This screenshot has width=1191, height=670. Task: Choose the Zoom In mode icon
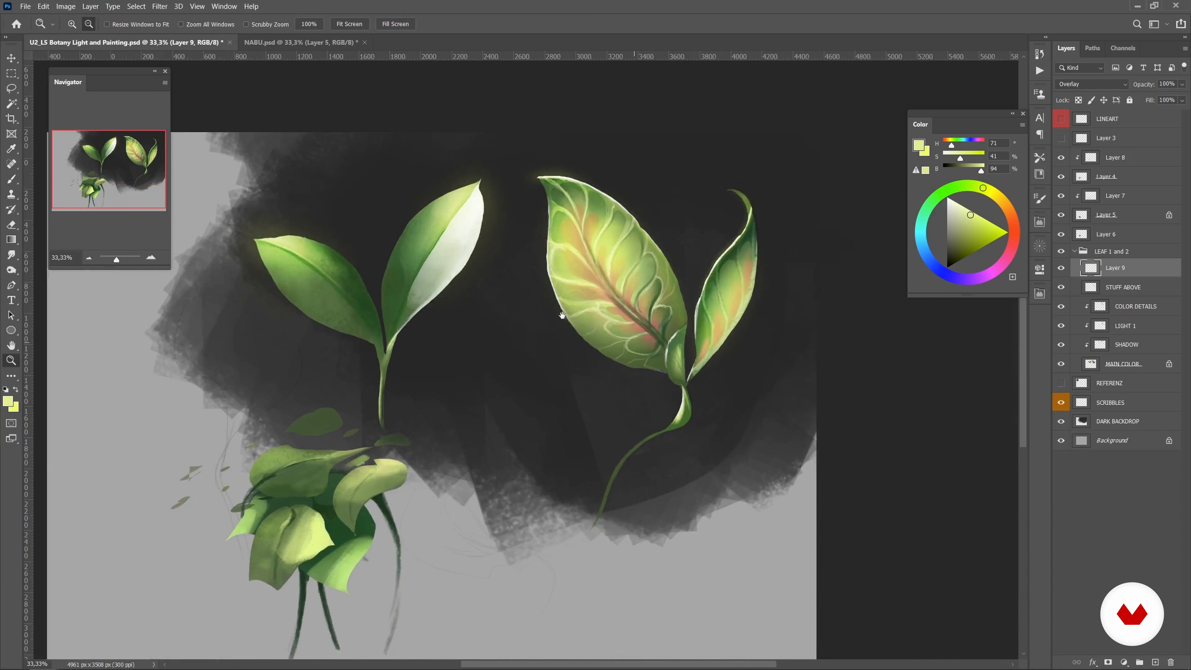click(x=72, y=24)
